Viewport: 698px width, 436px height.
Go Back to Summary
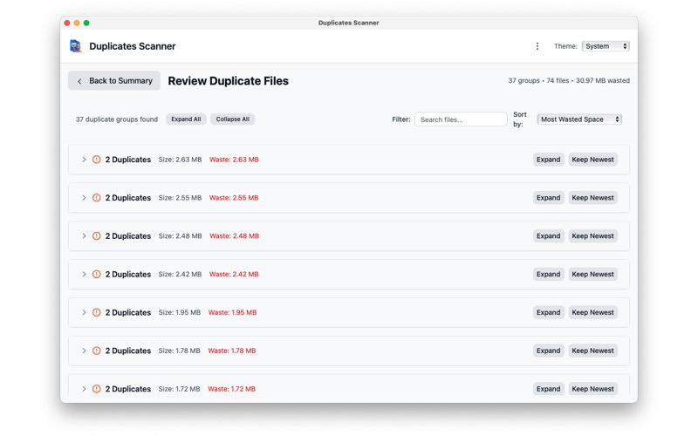114,80
